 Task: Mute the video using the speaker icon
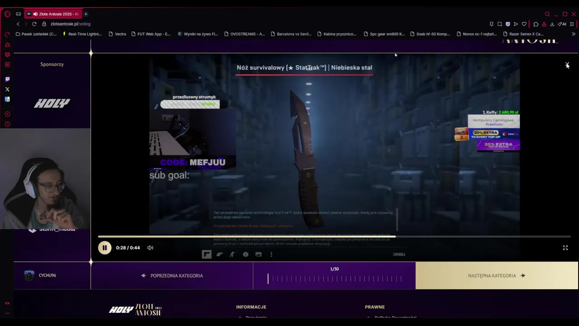(x=150, y=248)
